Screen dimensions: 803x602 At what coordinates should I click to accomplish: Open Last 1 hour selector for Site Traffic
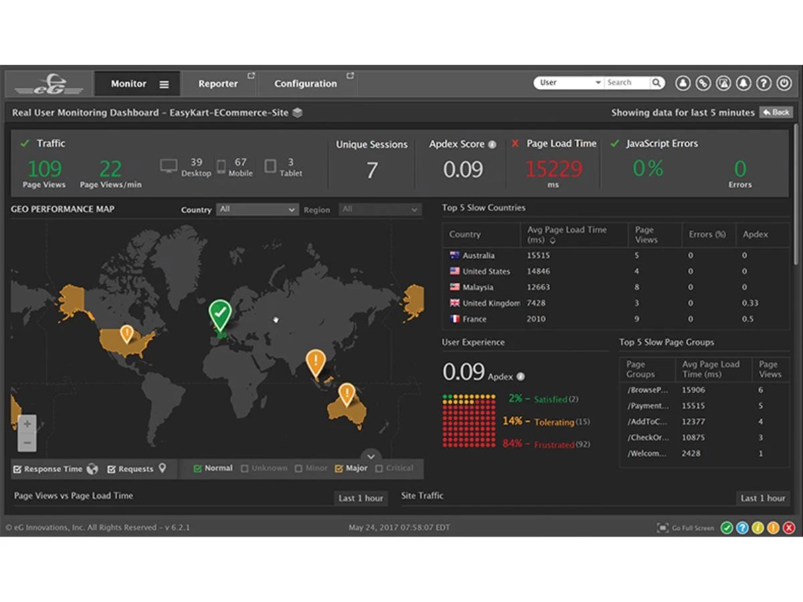pyautogui.click(x=763, y=498)
